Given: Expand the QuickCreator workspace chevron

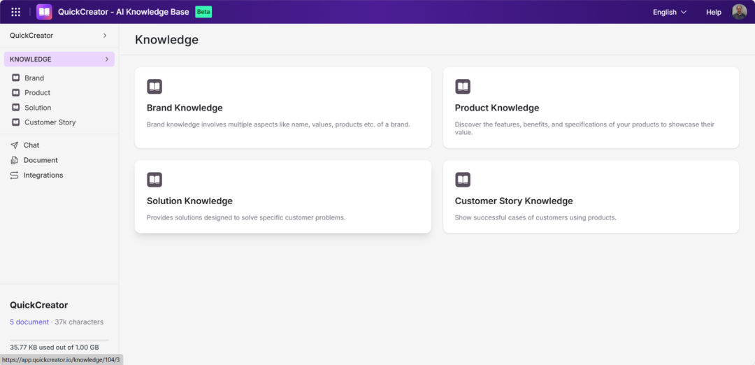Looking at the screenshot, I should [x=105, y=36].
